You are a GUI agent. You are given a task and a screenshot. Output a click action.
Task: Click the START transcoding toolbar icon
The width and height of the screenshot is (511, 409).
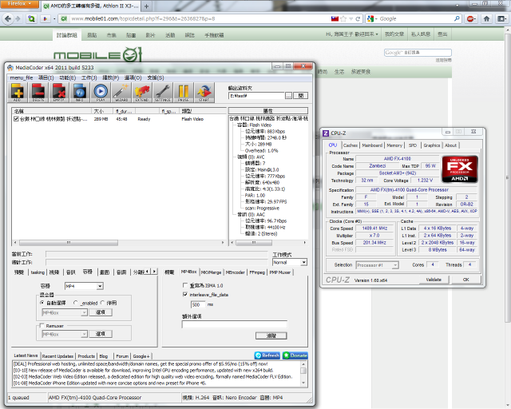204,93
